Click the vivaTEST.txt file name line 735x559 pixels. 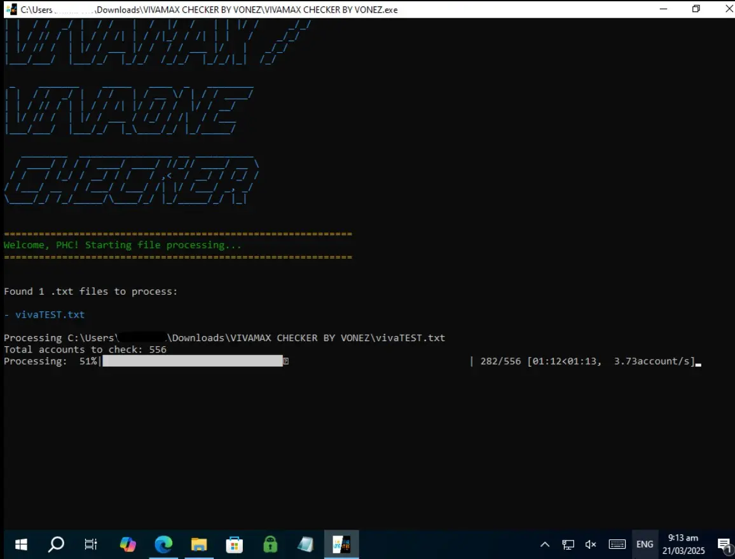50,314
